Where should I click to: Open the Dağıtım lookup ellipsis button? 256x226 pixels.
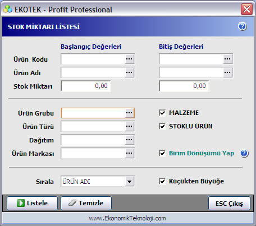[x=129, y=140]
